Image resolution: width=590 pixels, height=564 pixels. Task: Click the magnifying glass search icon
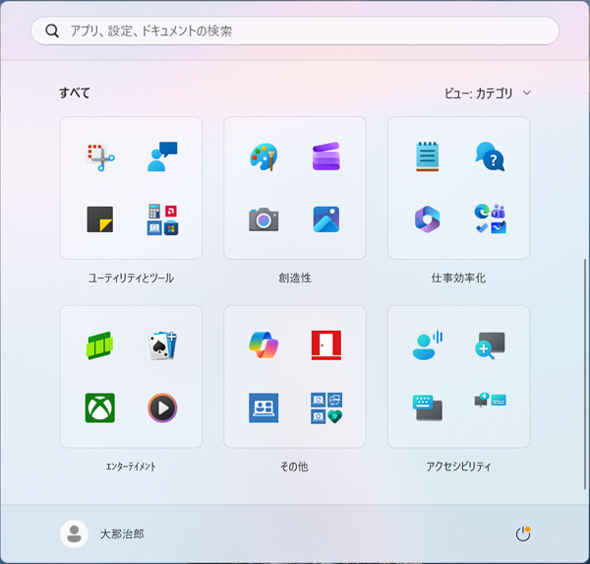point(52,31)
